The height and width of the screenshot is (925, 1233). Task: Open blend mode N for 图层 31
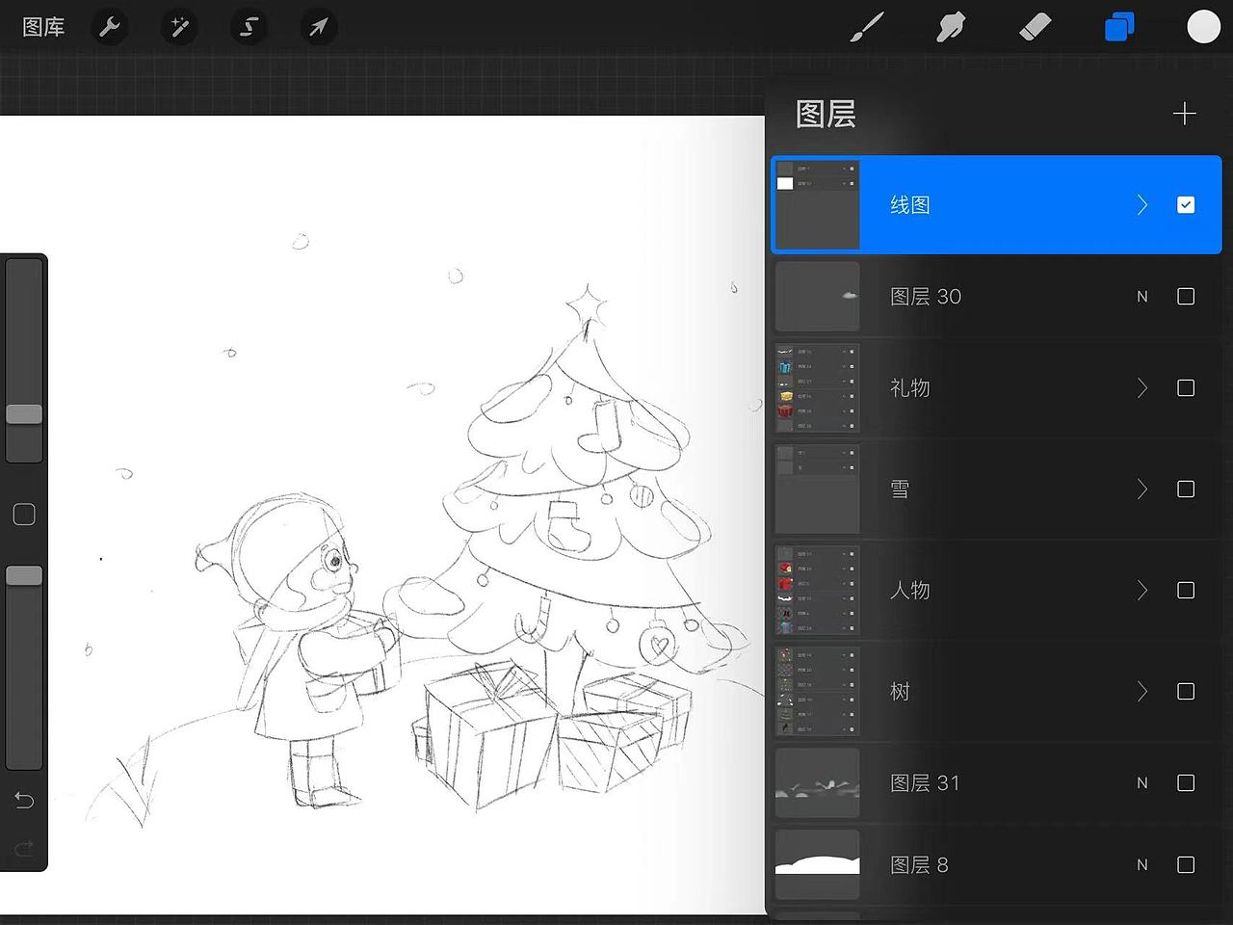point(1142,783)
